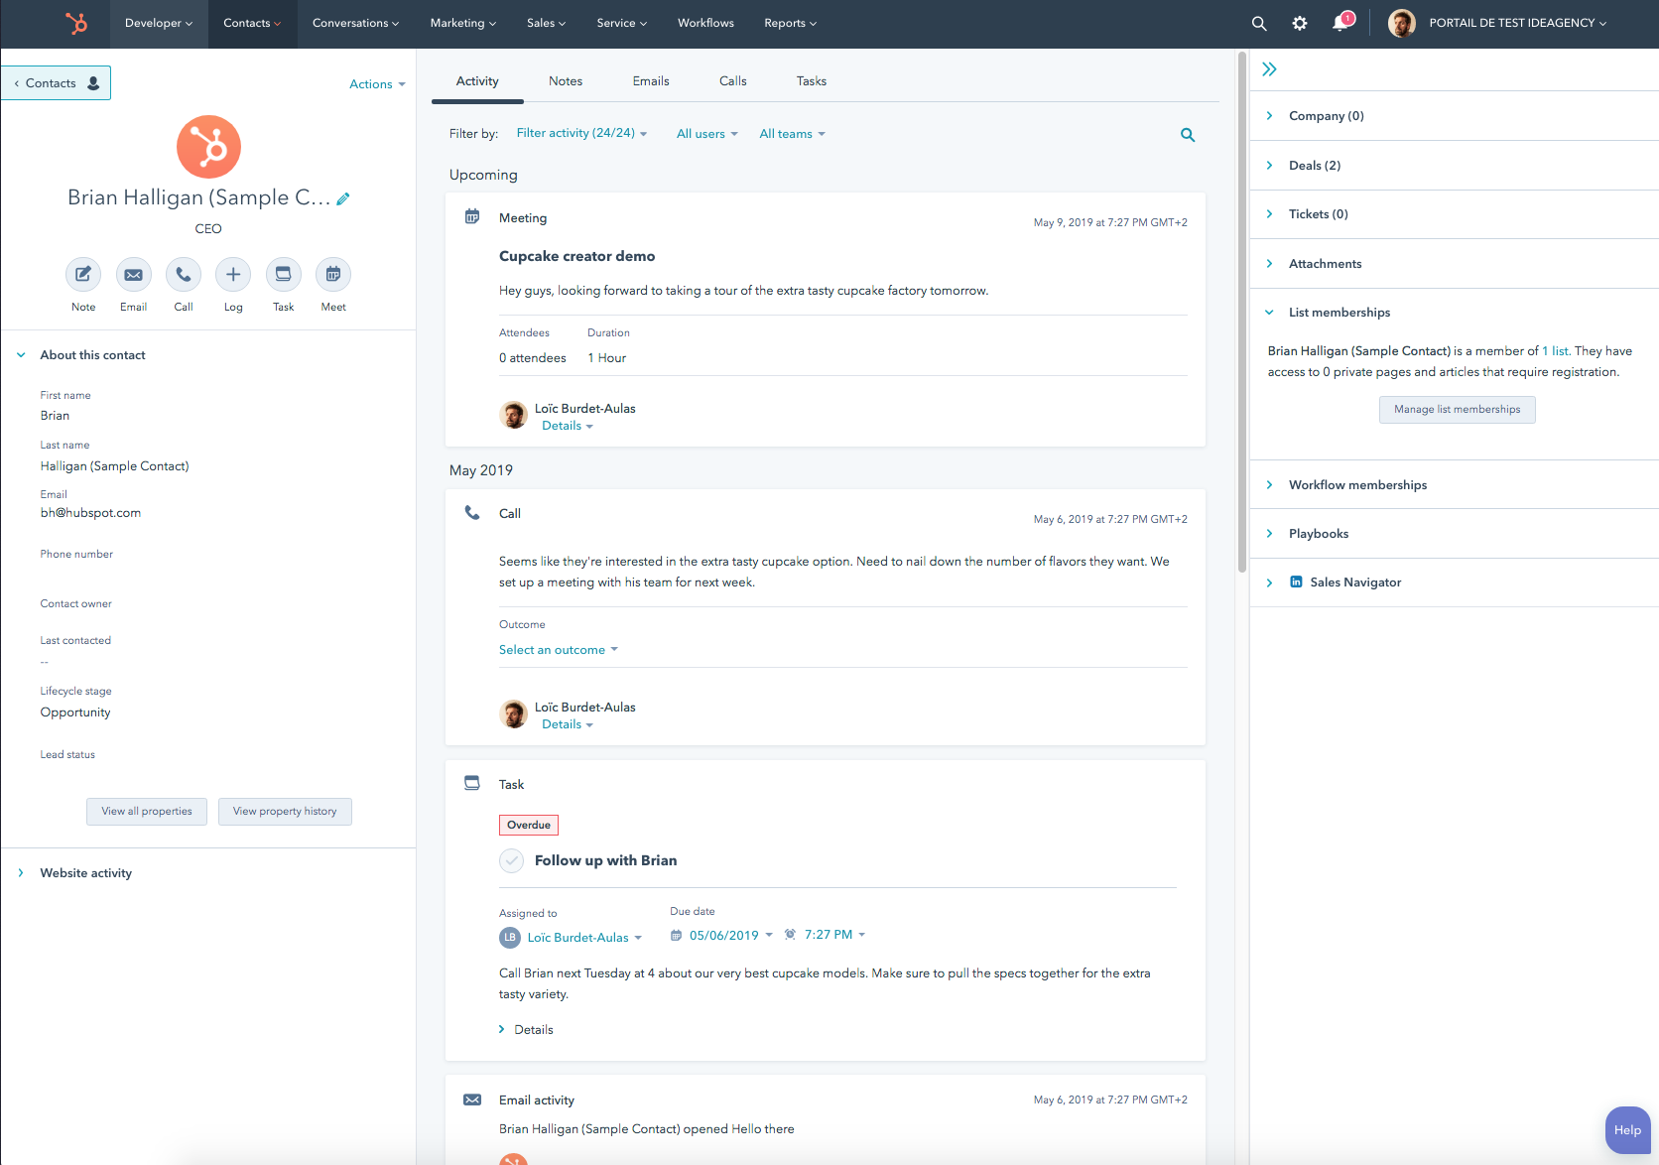
Task: Open the Contacts navigation menu
Action: [252, 23]
